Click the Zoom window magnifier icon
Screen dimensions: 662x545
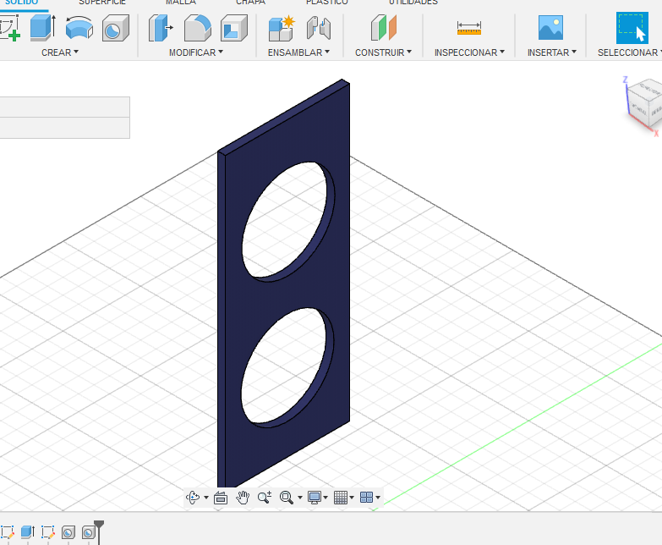click(x=287, y=498)
